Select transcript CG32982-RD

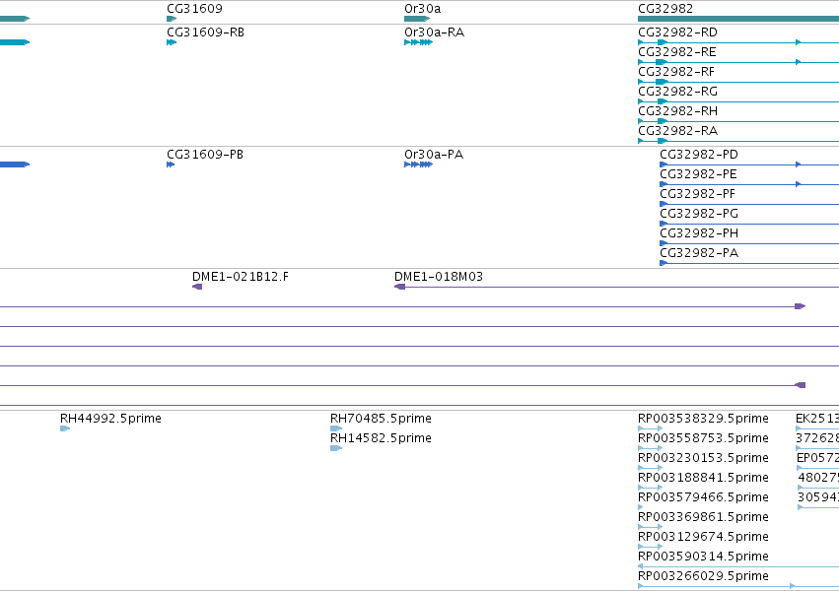pos(677,33)
